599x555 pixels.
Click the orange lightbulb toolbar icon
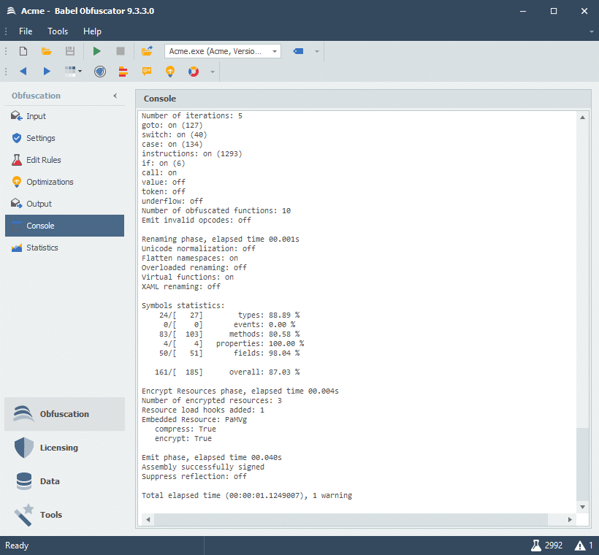tap(170, 72)
